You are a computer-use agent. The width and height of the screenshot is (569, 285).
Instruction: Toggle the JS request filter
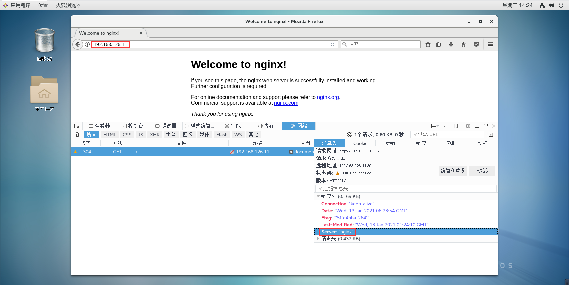(141, 135)
